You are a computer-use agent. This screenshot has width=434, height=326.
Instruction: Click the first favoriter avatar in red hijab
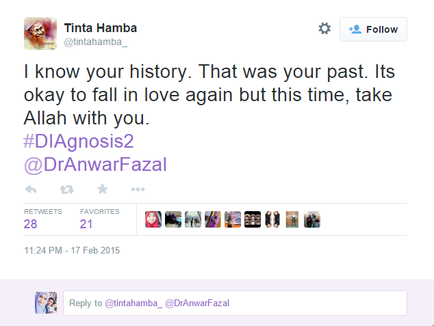tap(153, 219)
